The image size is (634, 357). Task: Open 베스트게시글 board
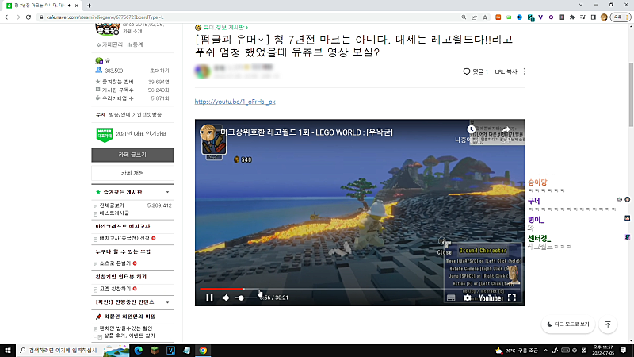[114, 213]
